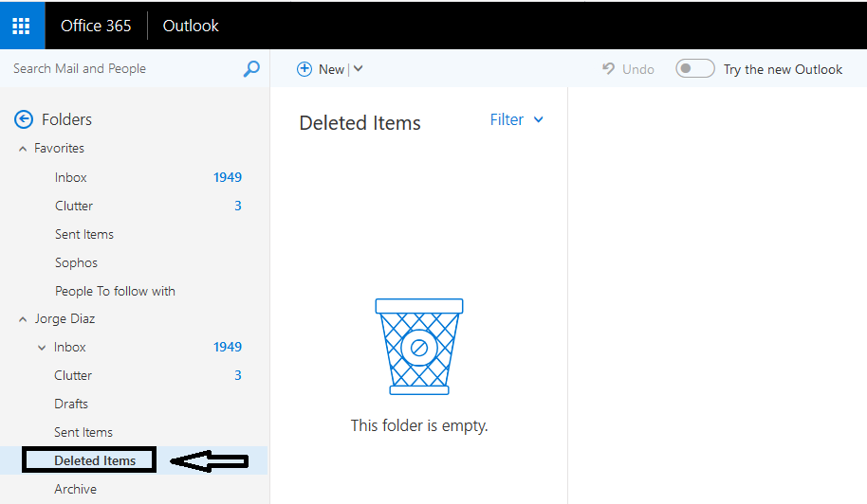The width and height of the screenshot is (867, 504).
Task: Click the empty trash bin illustration
Action: pyautogui.click(x=419, y=347)
